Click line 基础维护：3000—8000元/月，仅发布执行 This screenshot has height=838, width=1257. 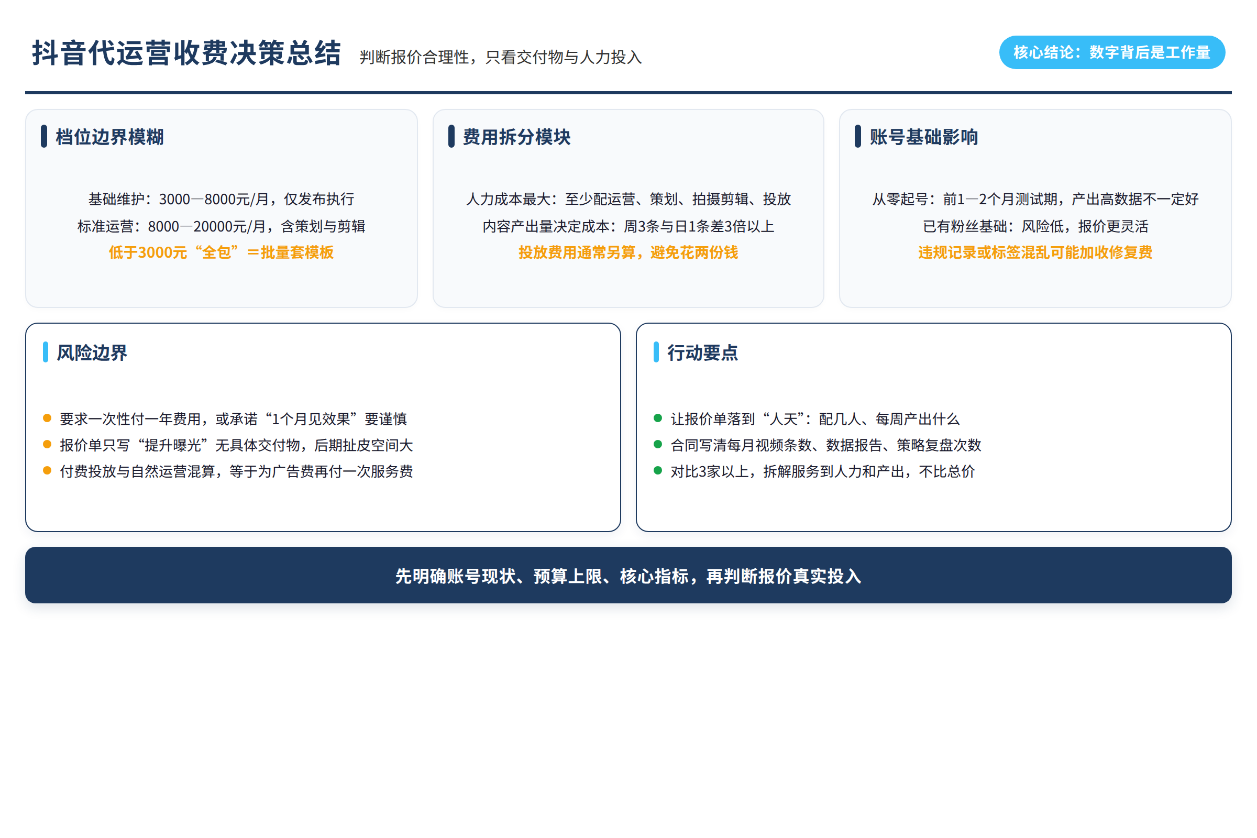221,200
